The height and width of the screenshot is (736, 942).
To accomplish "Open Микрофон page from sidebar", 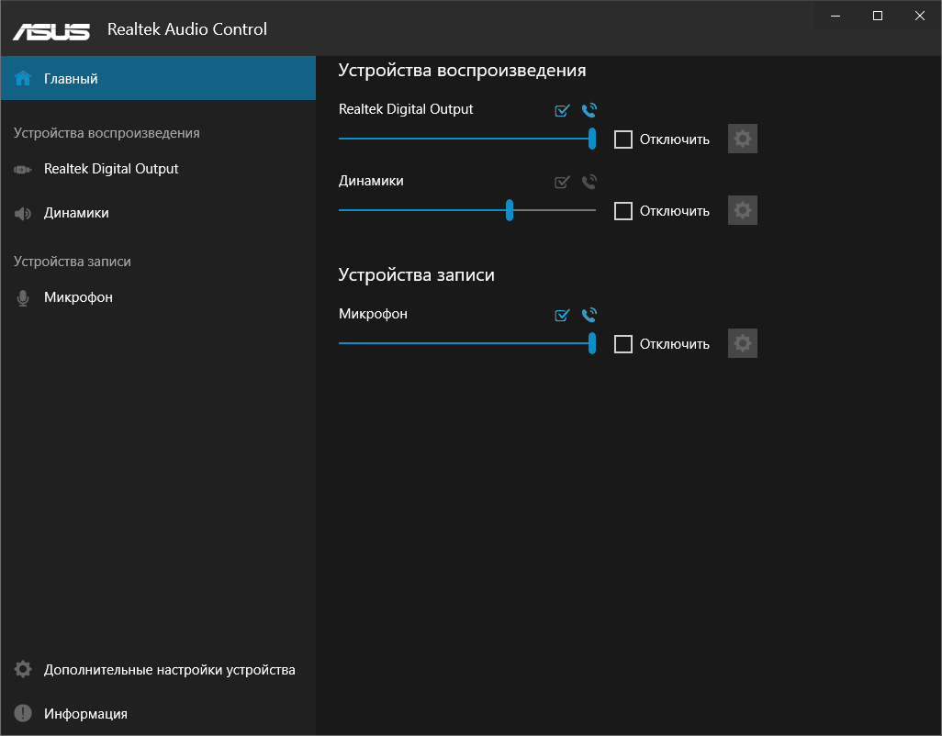I will 78,297.
